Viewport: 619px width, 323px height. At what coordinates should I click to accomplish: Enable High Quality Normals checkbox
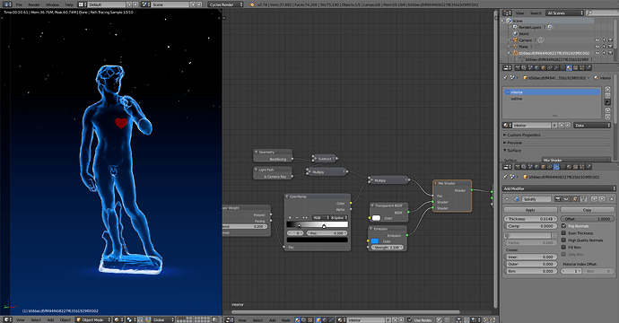[563, 240]
